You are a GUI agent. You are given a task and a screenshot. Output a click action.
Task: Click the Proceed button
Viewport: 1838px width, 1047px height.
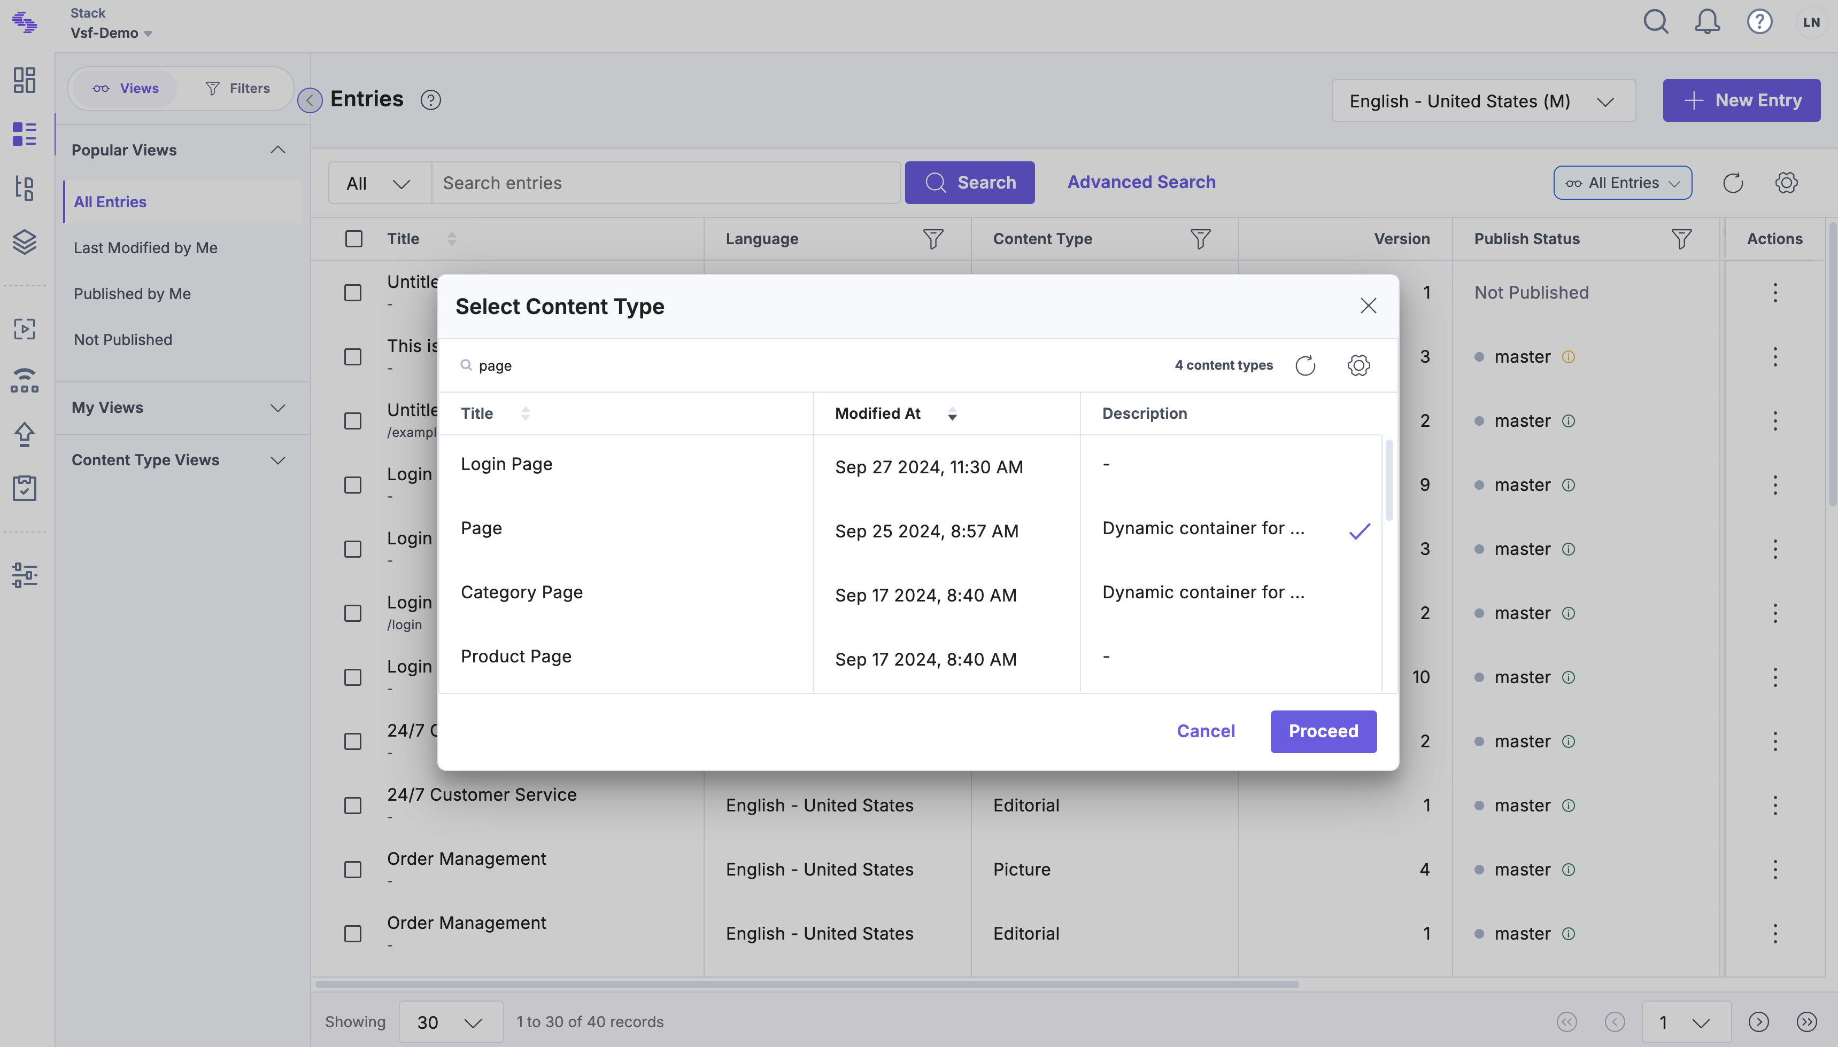click(x=1323, y=731)
